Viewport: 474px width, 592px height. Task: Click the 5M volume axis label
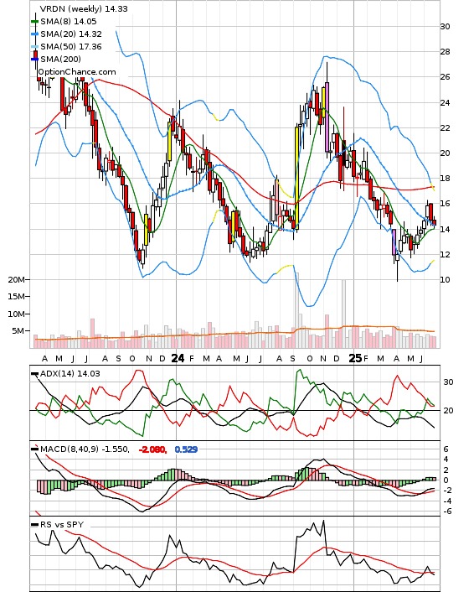[x=18, y=331]
